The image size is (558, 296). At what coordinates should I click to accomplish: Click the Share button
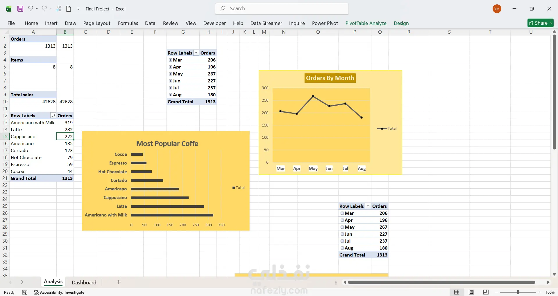pyautogui.click(x=541, y=23)
